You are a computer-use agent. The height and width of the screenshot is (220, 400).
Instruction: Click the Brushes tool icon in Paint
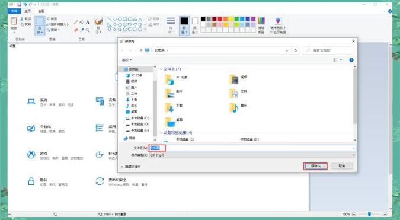point(98,21)
